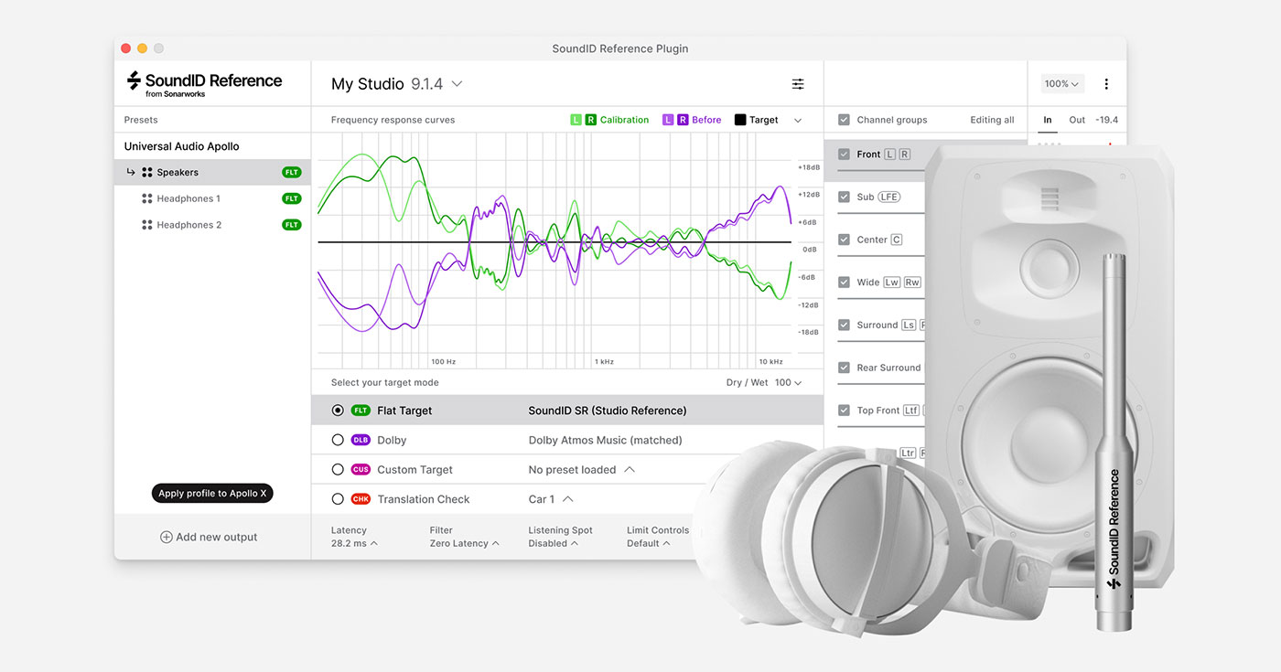
Task: Open the Translation Check Car 1 selector
Action: (551, 499)
